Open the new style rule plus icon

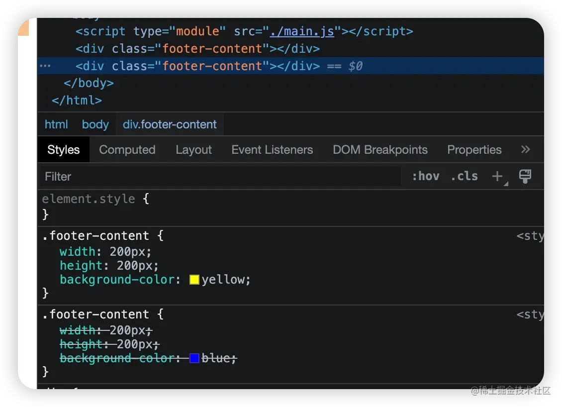point(497,177)
